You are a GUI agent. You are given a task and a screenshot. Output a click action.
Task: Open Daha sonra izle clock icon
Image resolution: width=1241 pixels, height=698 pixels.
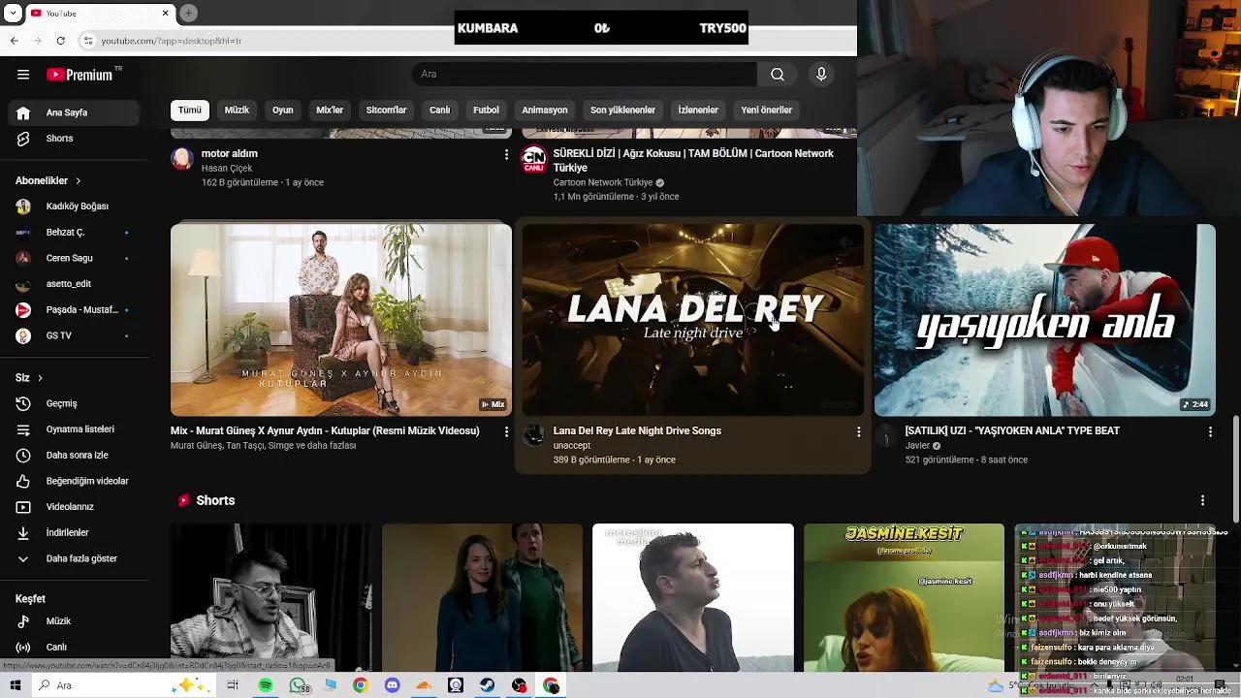click(x=23, y=456)
